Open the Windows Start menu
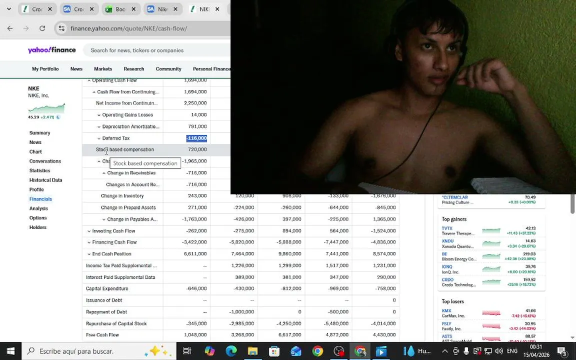This screenshot has width=576, height=360. click(x=10, y=351)
